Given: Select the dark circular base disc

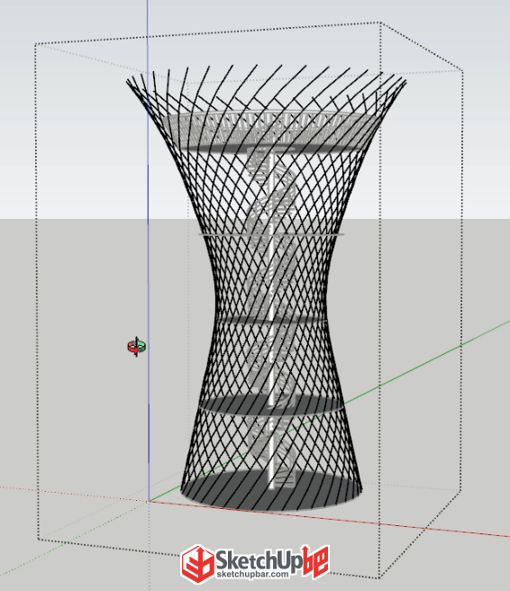Looking at the screenshot, I should pyautogui.click(x=272, y=491).
